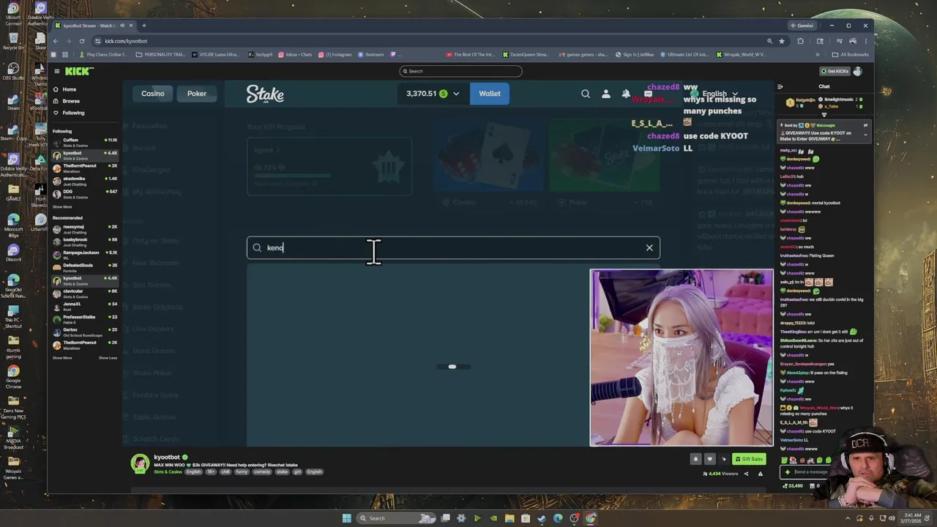Select the Poker tab on Stake
Screen dimensions: 937x527
(196, 94)
